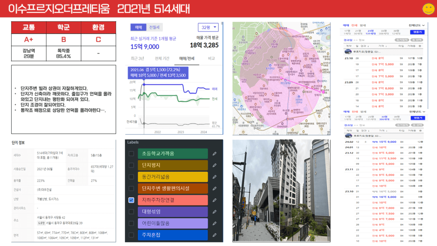Click the 전세 11억 3,500 transaction row
Image resolution: width=437 pixels, height=246 pixels.
[x=383, y=158]
